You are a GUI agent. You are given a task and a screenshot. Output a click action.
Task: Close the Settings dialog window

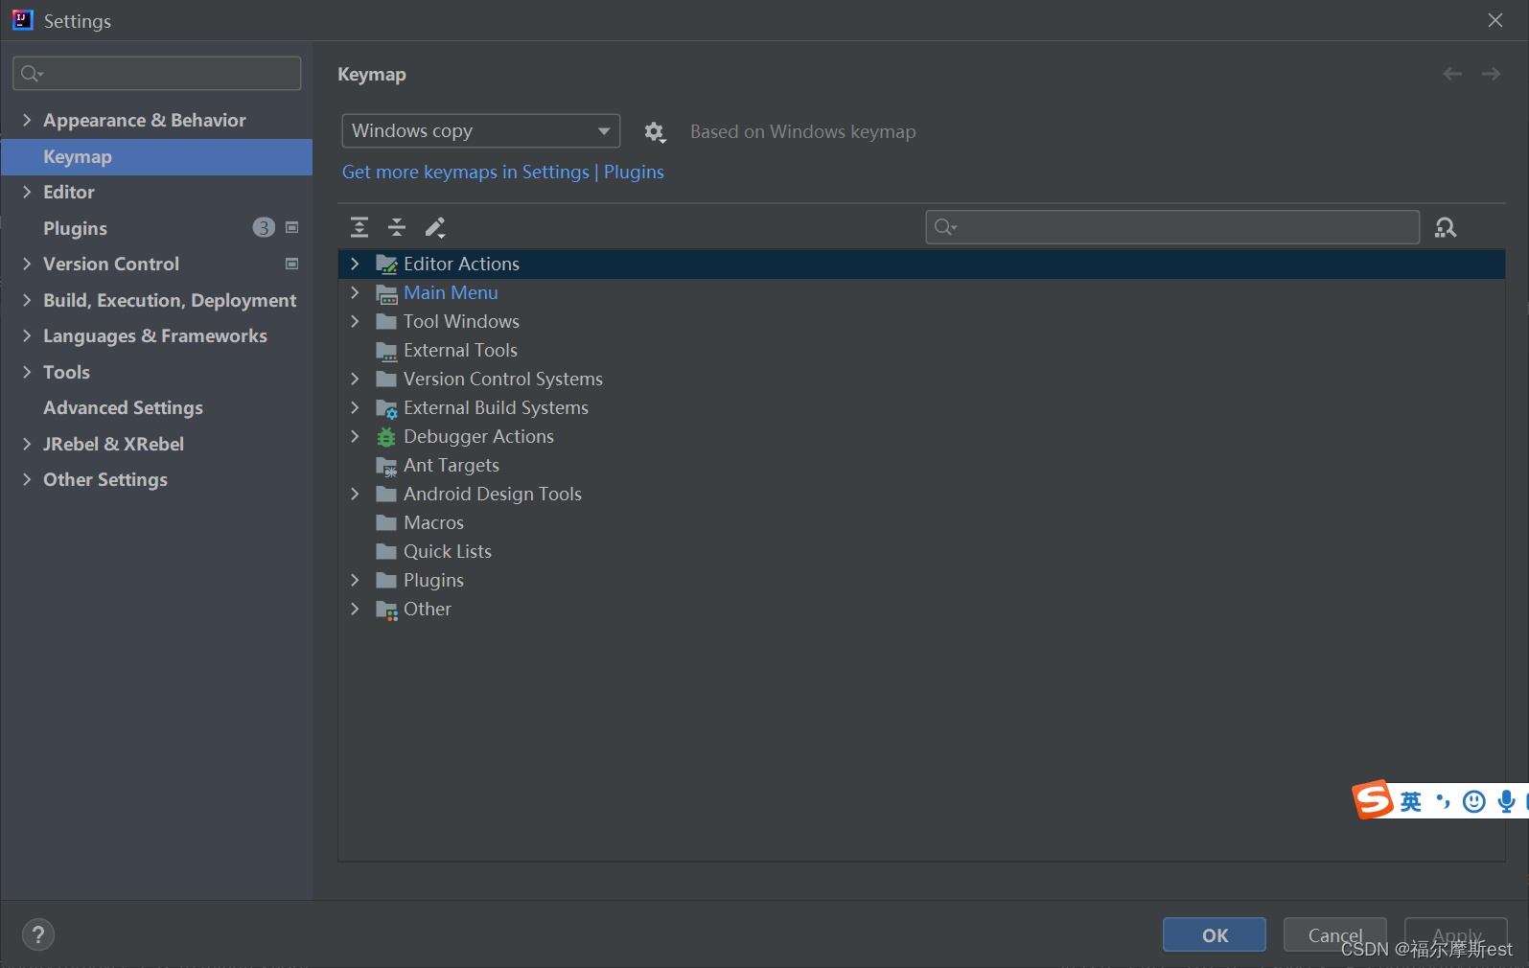click(x=1495, y=20)
